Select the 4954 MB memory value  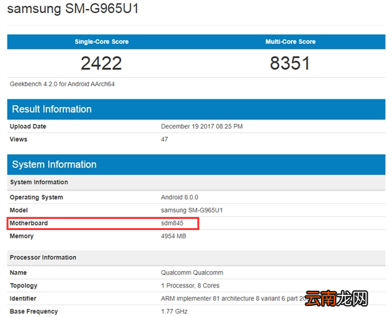(174, 236)
